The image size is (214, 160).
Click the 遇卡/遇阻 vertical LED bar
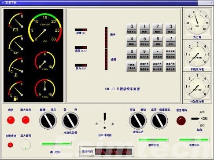pos(106,48)
